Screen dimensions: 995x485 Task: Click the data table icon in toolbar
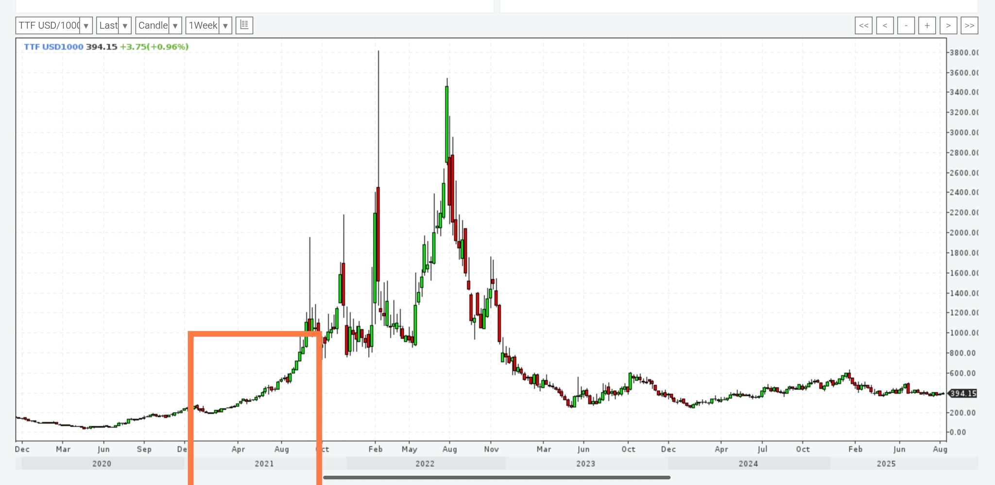click(x=244, y=25)
